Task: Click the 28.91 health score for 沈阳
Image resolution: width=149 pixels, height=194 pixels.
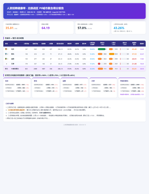Action: (x=134, y=59)
